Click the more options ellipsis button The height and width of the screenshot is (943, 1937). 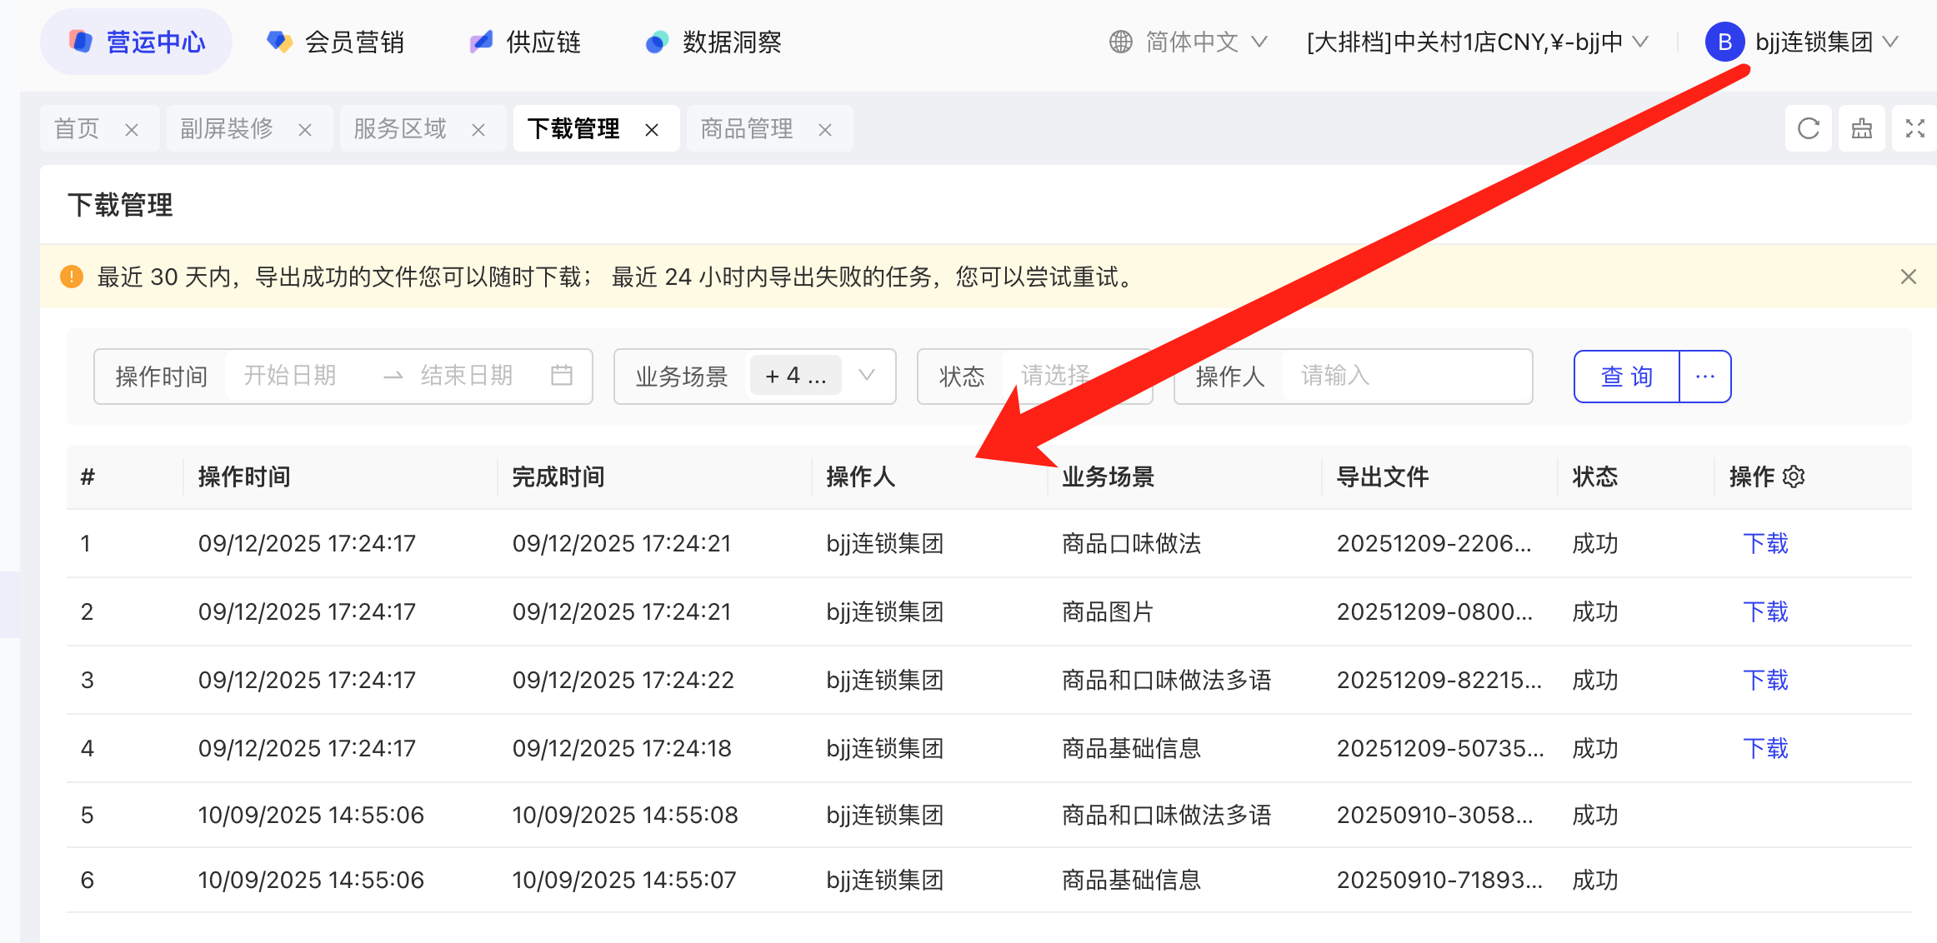pos(1705,377)
